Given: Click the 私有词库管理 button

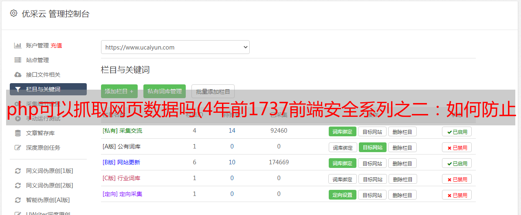Looking at the screenshot, I should [165, 91].
